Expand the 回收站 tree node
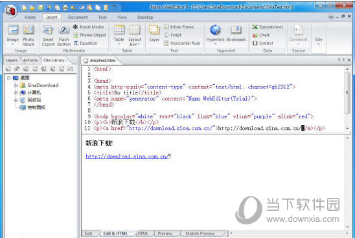 [x=16, y=100]
